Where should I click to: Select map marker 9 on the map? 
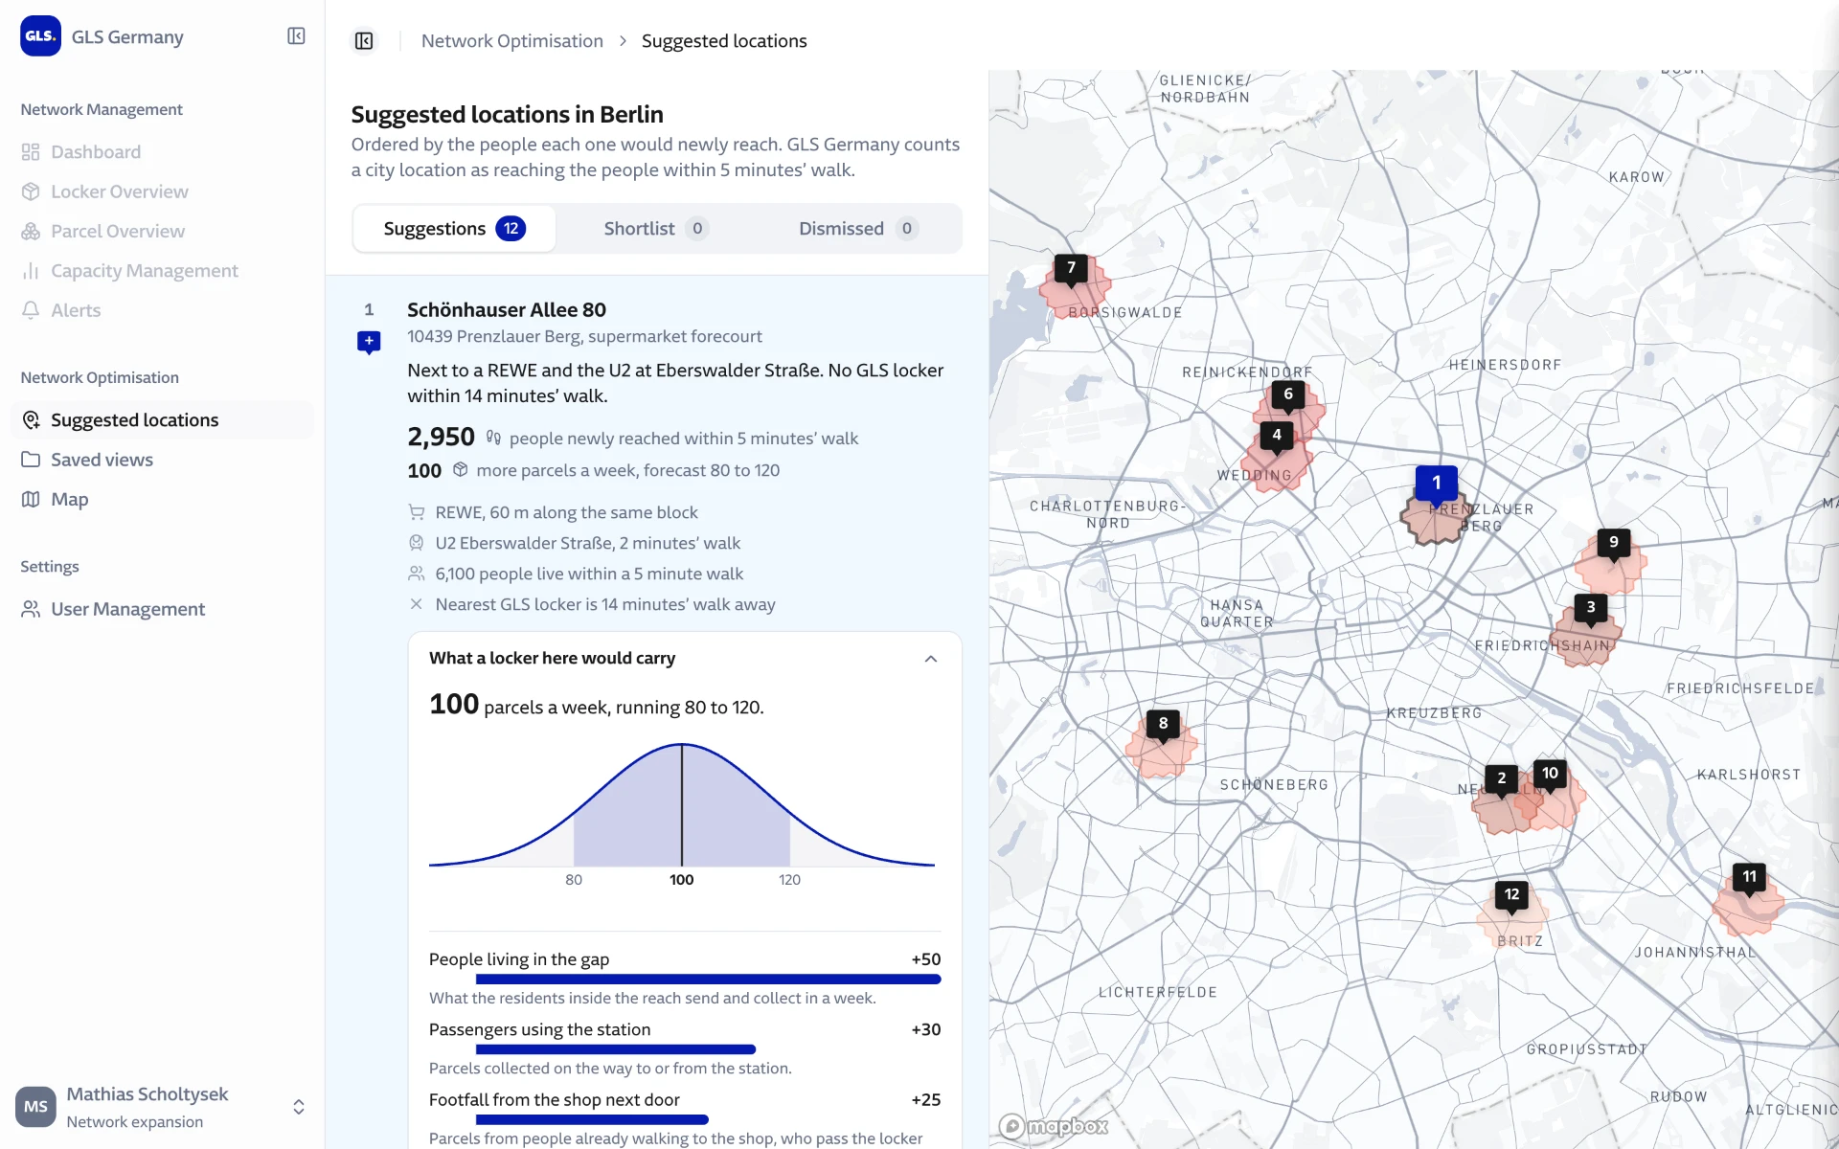coord(1614,543)
